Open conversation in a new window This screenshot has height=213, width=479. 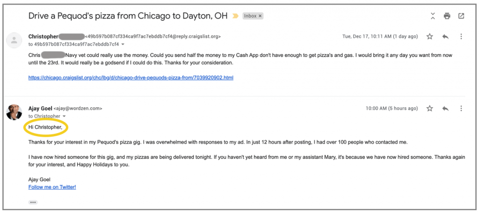coord(461,16)
